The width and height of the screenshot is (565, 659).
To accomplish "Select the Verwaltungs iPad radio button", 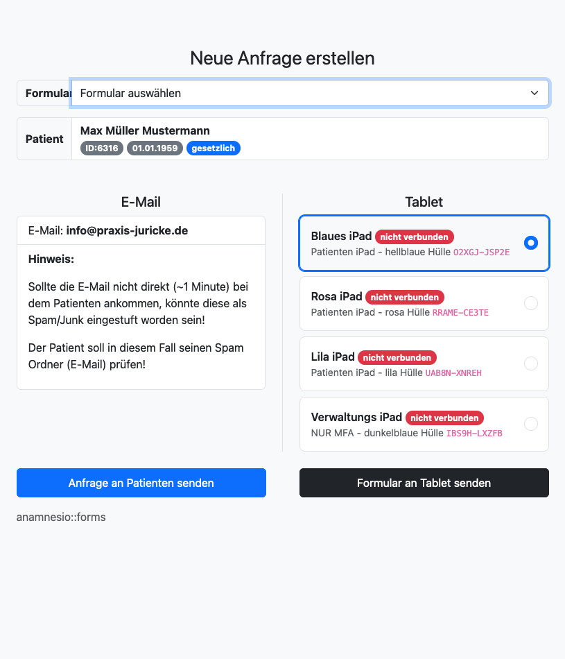I will coord(531,424).
